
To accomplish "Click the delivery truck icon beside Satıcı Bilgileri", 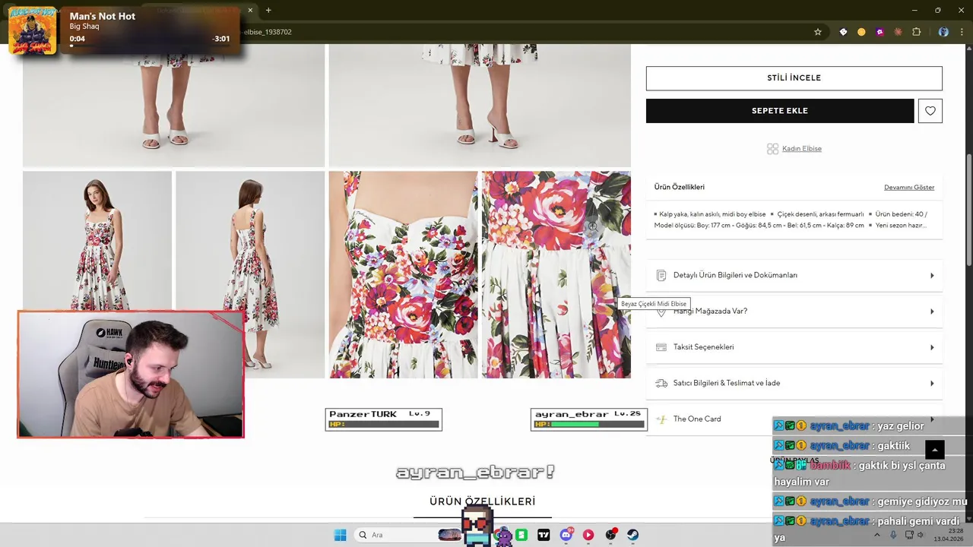I will [661, 384].
